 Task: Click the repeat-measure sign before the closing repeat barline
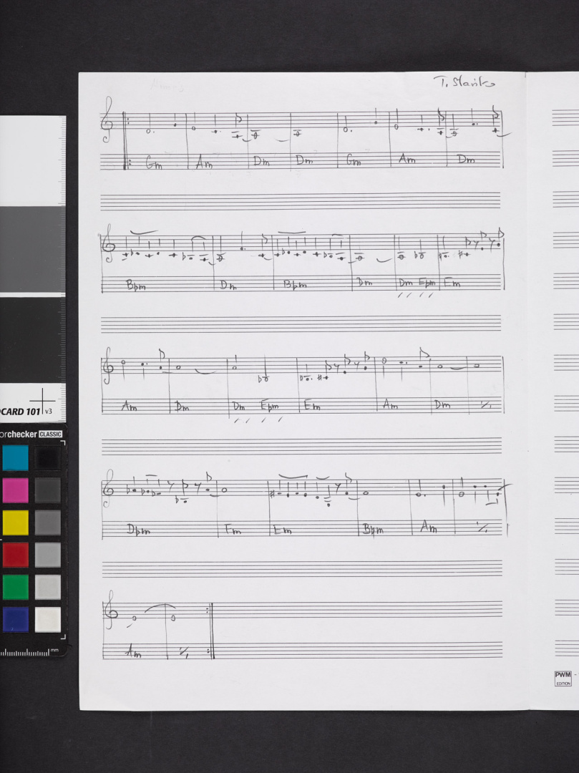(x=184, y=652)
